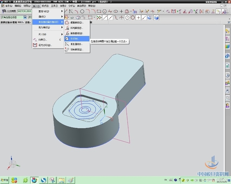Image resolution: width=231 pixels, height=184 pixels.
Task: Open the Part Navigator in right sidebar
Action: [x=228, y=39]
